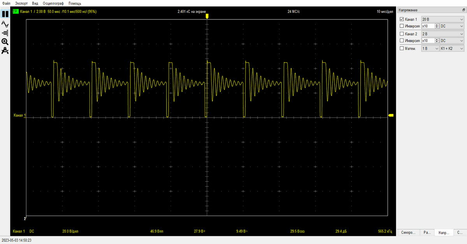The image size is (467, 244).
Task: Enable the Канал 2 checkbox
Action: tap(402, 34)
